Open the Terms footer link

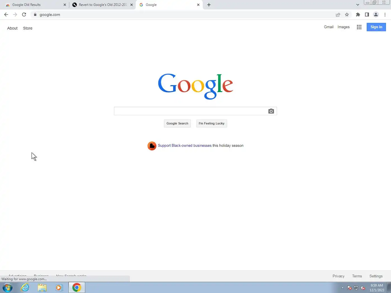357,276
